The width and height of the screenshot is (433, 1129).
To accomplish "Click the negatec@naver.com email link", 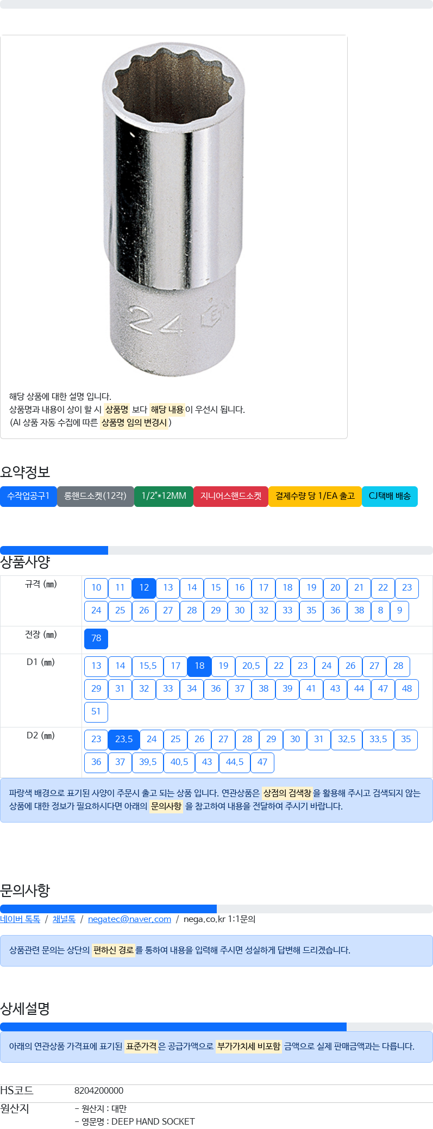I will [129, 919].
